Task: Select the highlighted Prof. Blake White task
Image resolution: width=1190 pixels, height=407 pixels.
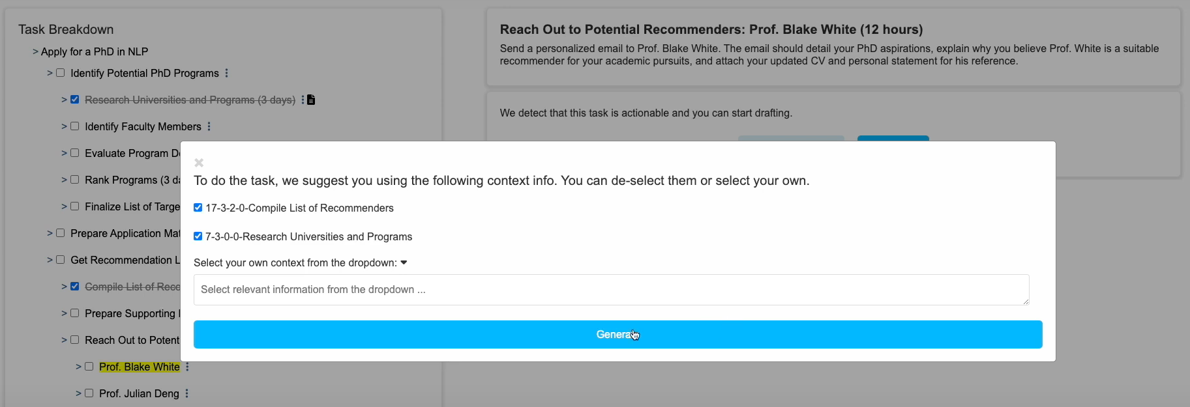Action: pos(139,367)
